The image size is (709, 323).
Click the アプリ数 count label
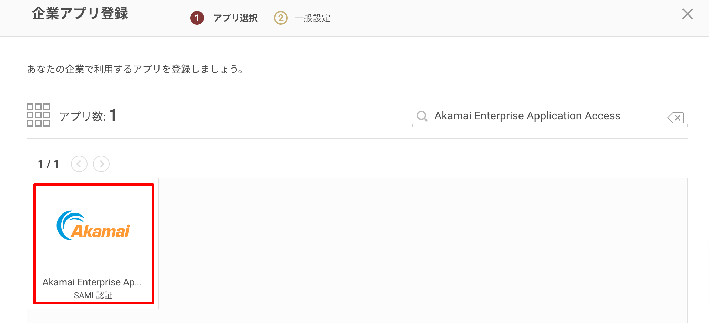point(82,116)
